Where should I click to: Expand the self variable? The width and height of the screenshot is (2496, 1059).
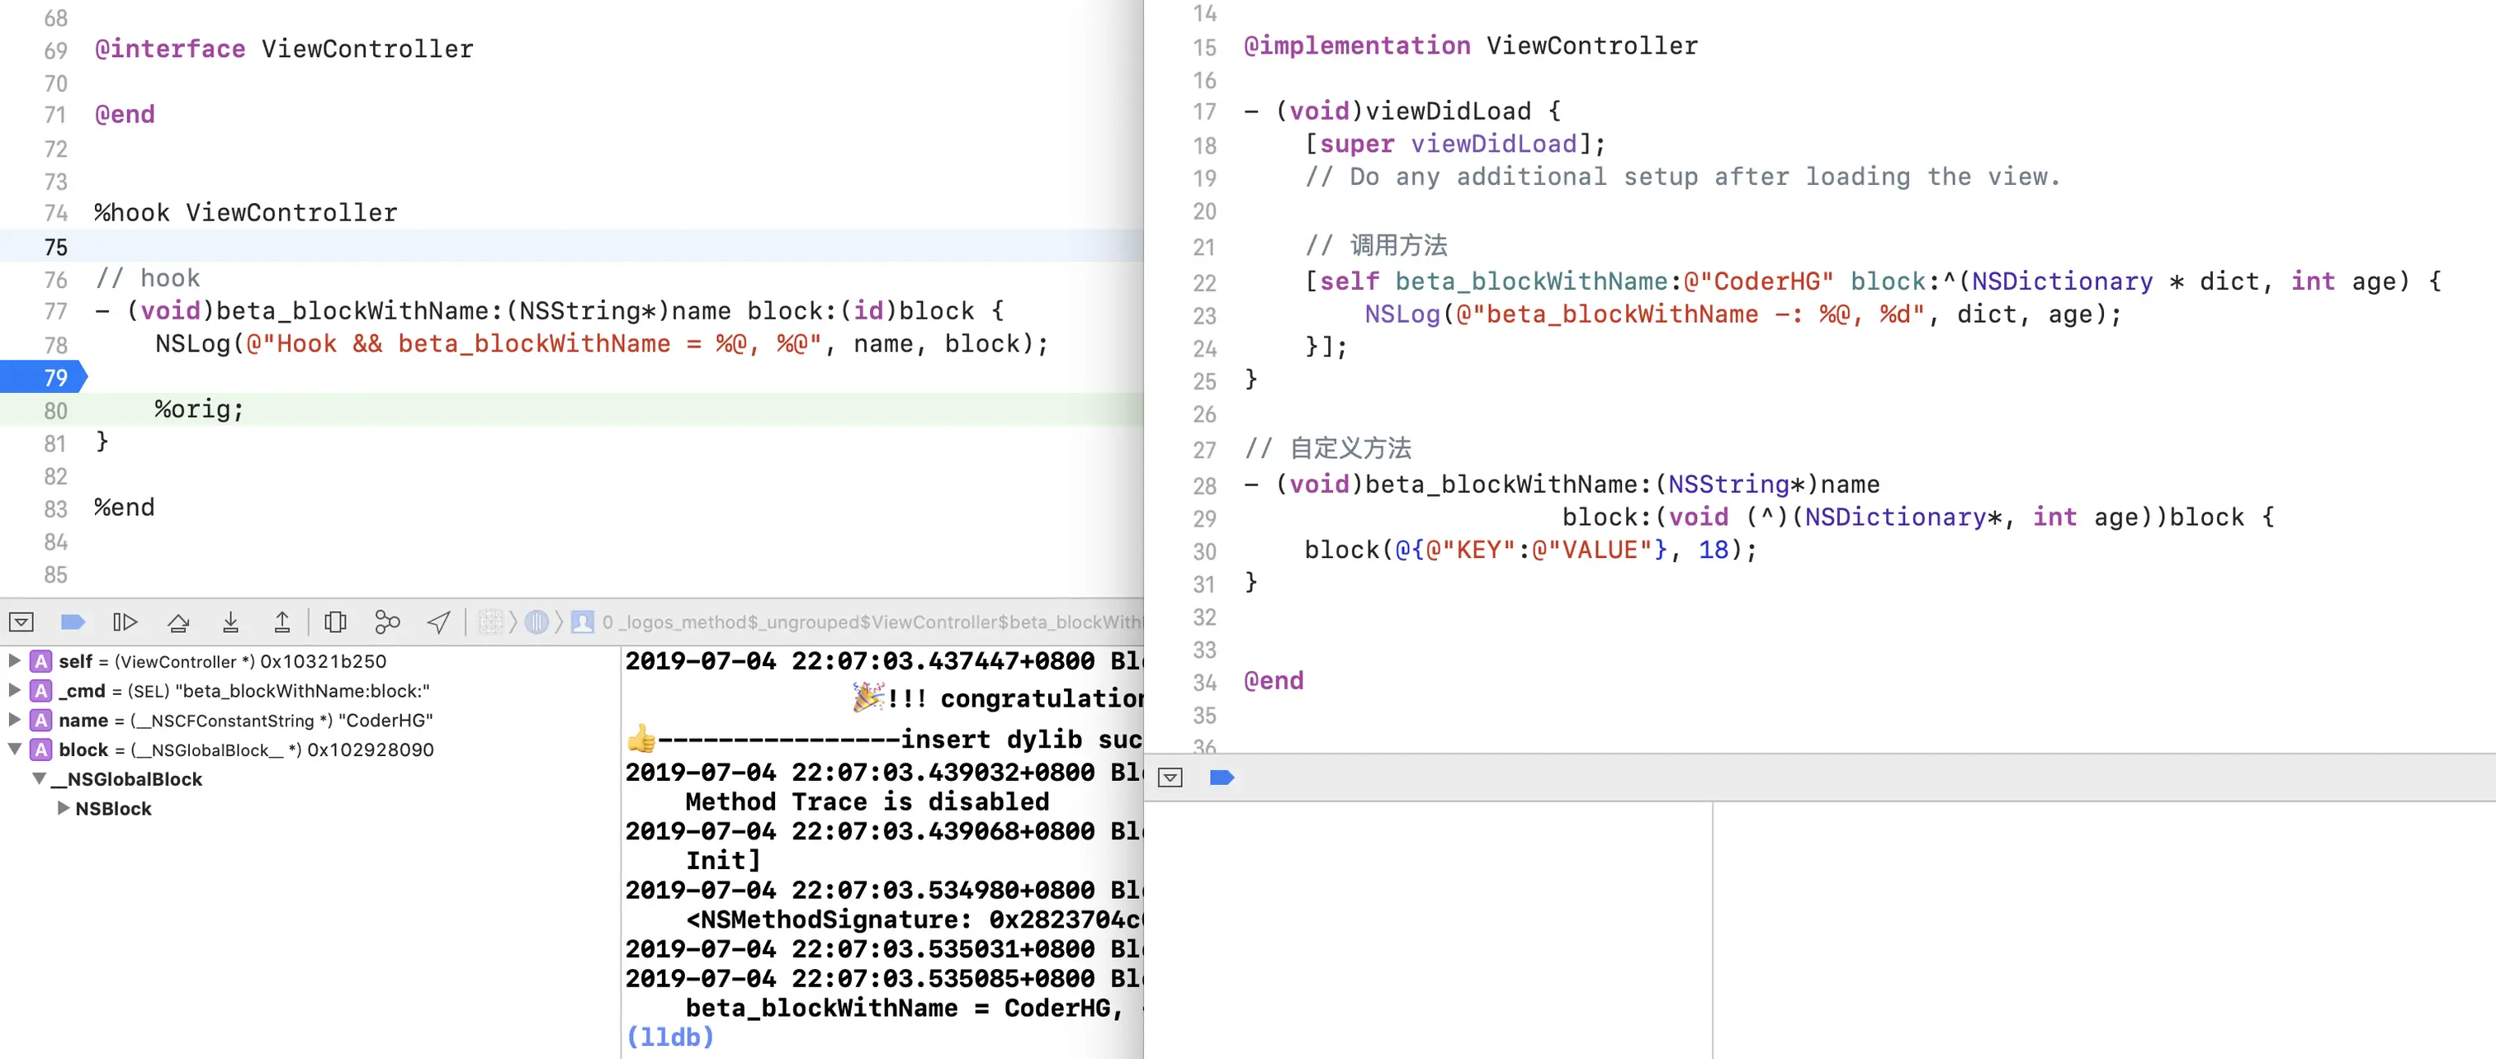15,661
